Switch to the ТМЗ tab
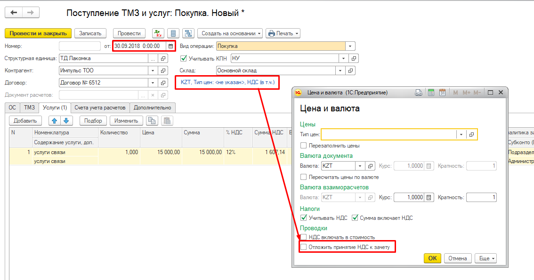The height and width of the screenshot is (280, 534). click(29, 108)
